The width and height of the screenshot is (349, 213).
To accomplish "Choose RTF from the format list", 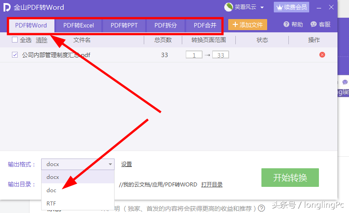I will [78, 203].
